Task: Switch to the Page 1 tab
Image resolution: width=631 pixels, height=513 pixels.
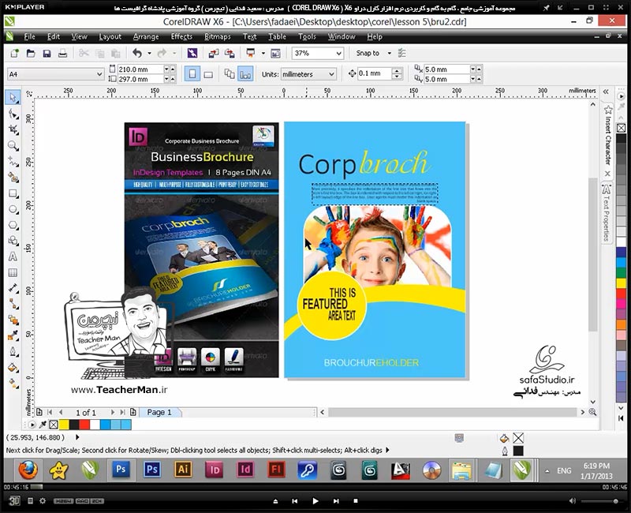Action: pyautogui.click(x=159, y=412)
